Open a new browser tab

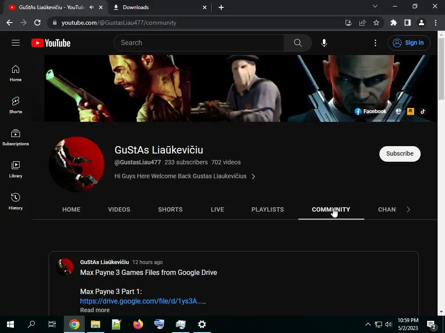click(221, 7)
